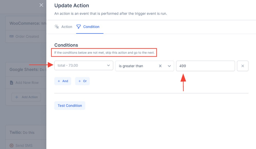Click the Add Action button
This screenshot has width=256, height=149.
(x=26, y=97)
